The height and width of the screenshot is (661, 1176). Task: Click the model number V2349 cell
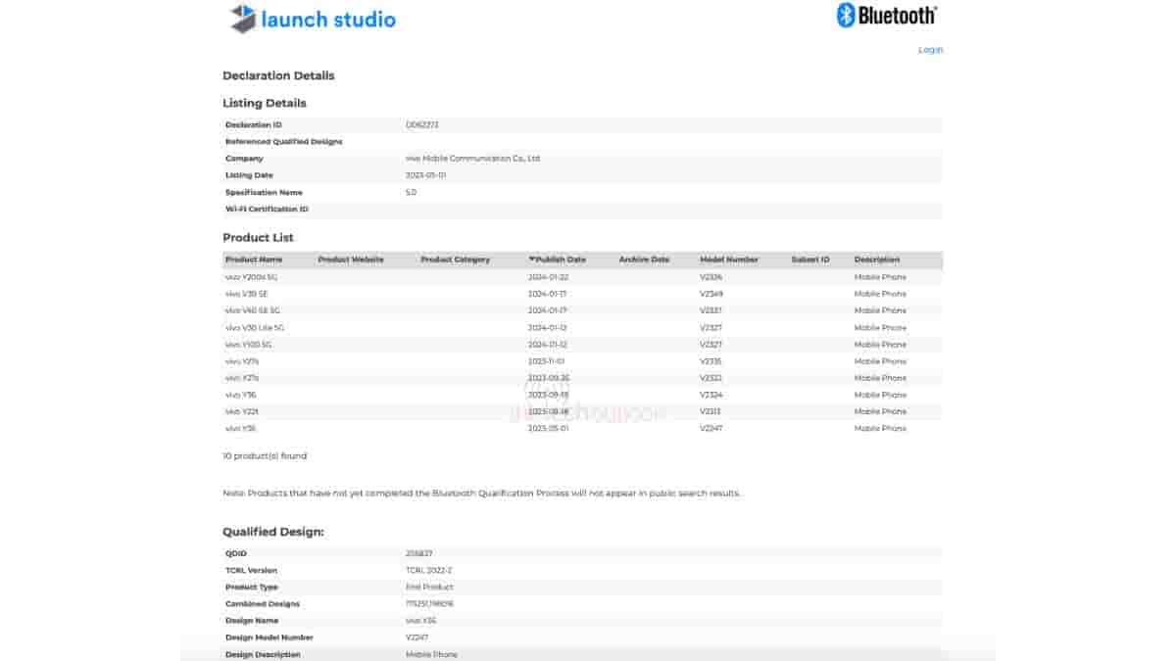click(x=710, y=294)
